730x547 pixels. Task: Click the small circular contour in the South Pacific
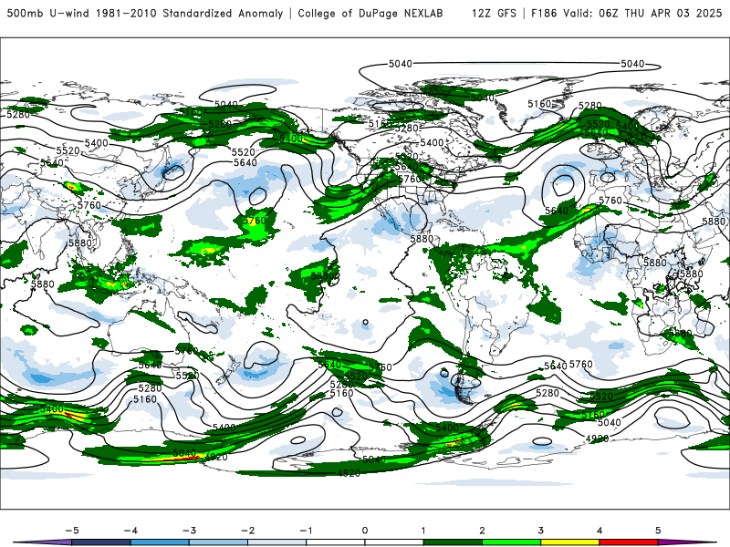[x=366, y=322]
